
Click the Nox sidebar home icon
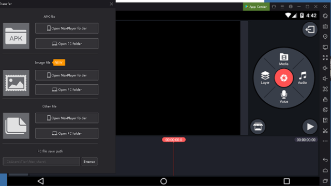pyautogui.click(x=325, y=170)
